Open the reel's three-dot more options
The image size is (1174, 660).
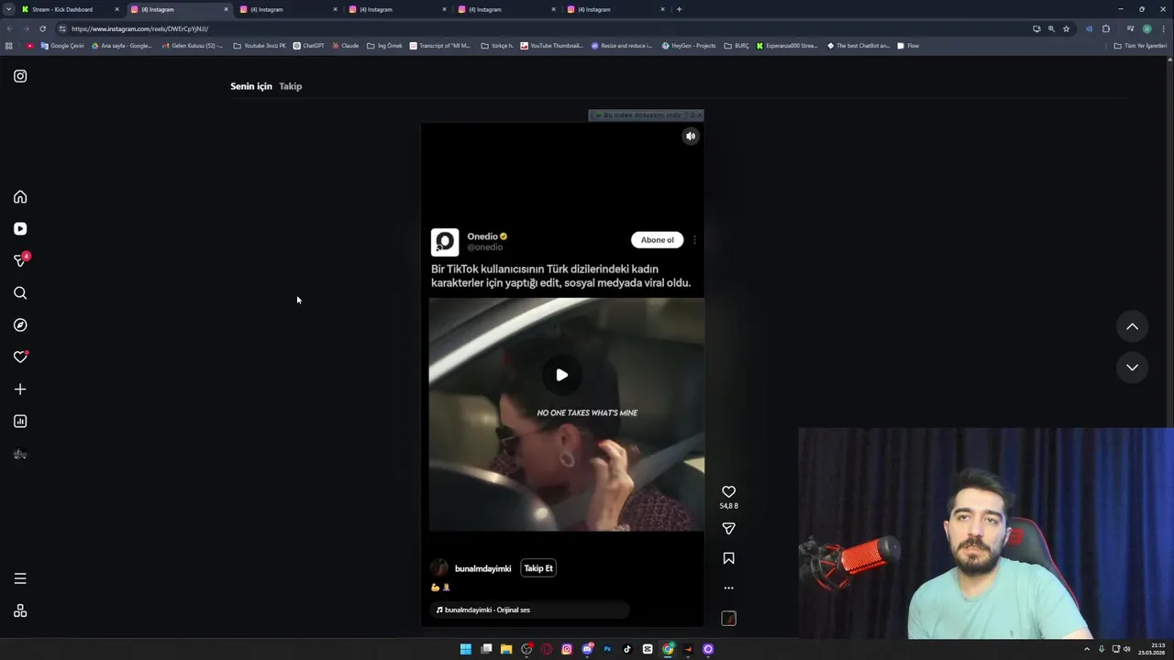(728, 588)
